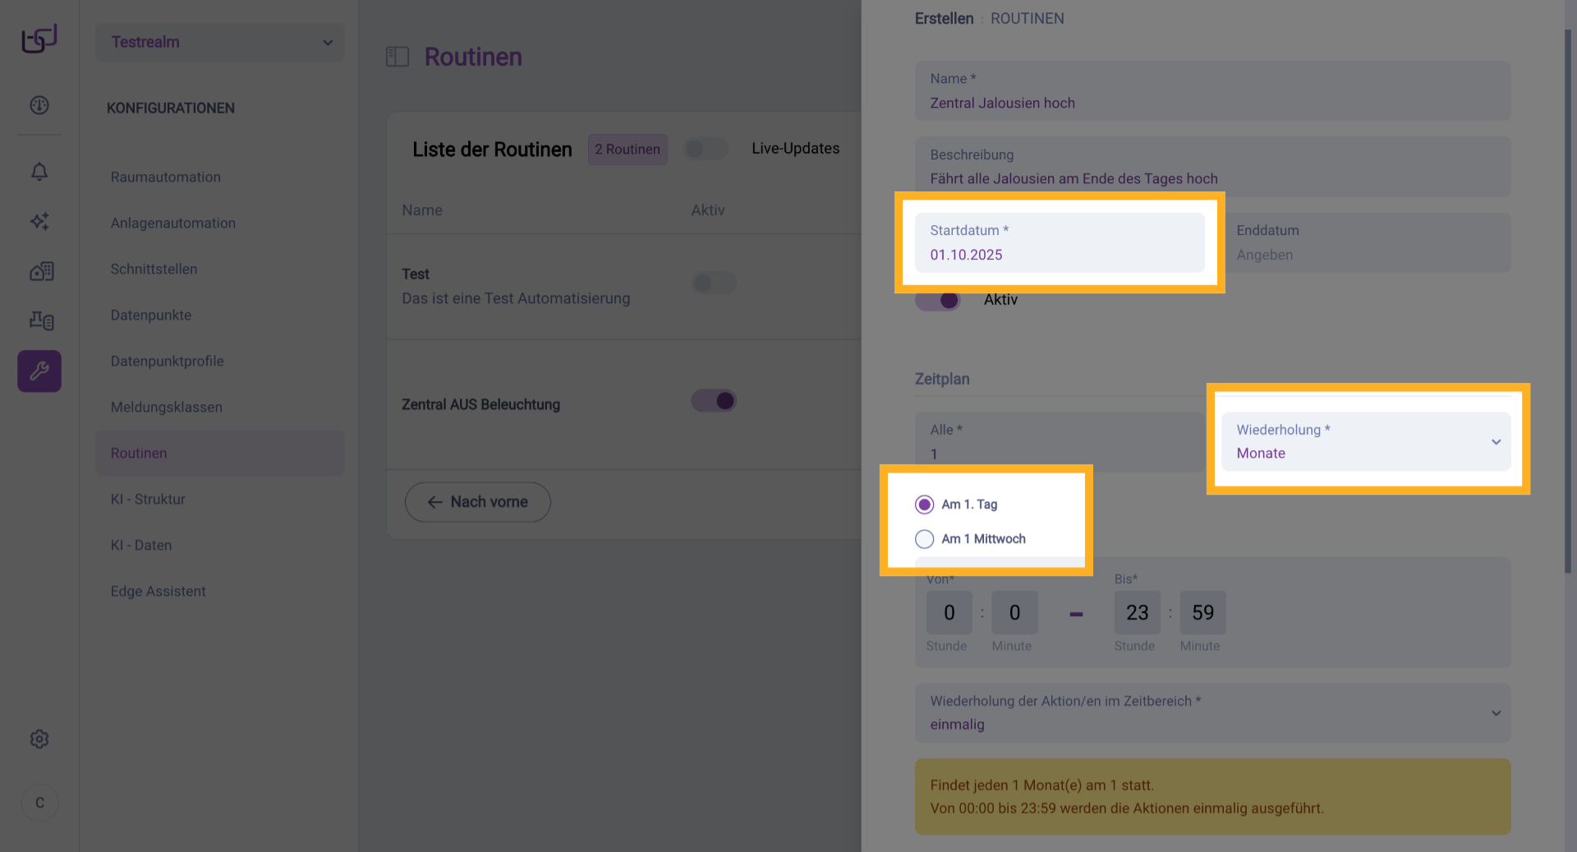Open the Wiederholung der Aktion/en dropdown
Screen dimensions: 1577x852
click(x=1212, y=713)
